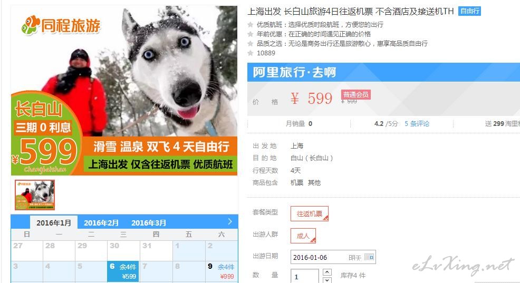
Task: Select the 成人 traveler type option
Action: (303, 236)
